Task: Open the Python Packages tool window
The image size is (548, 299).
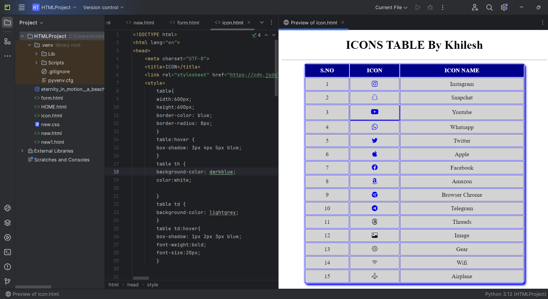Action: [x=8, y=223]
